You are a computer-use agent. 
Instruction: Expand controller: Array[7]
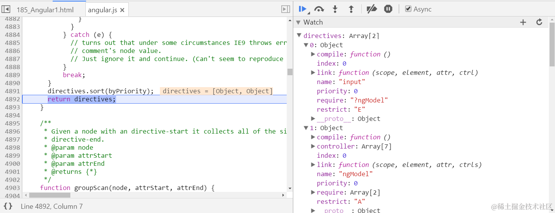pos(313,146)
